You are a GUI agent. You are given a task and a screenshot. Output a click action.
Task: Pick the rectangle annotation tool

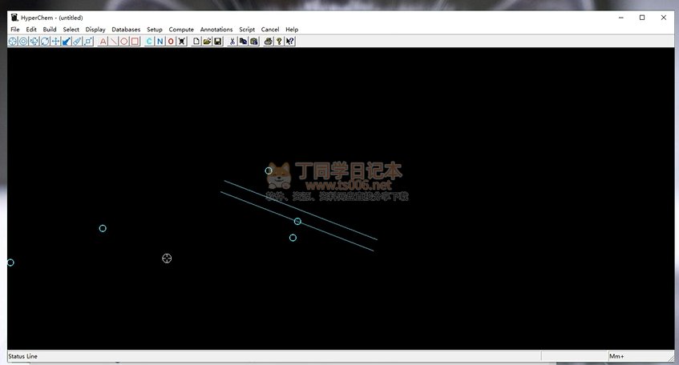point(135,42)
